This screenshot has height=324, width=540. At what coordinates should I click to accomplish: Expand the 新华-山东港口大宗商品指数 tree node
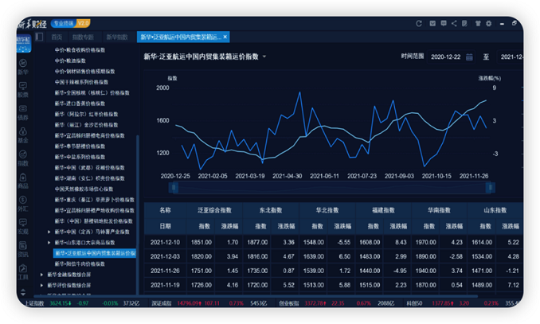(x=49, y=242)
